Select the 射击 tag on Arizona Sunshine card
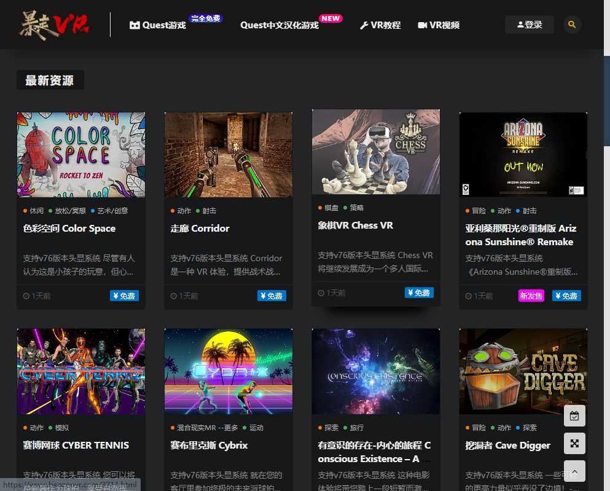Viewport: 610px width, 491px height. [526, 211]
